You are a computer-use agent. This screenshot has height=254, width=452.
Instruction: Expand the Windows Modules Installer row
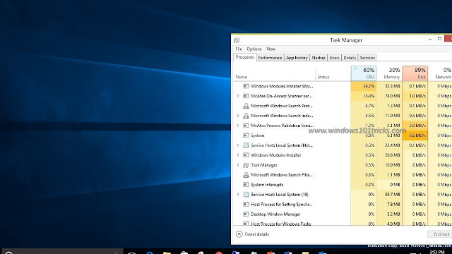pyautogui.click(x=238, y=155)
